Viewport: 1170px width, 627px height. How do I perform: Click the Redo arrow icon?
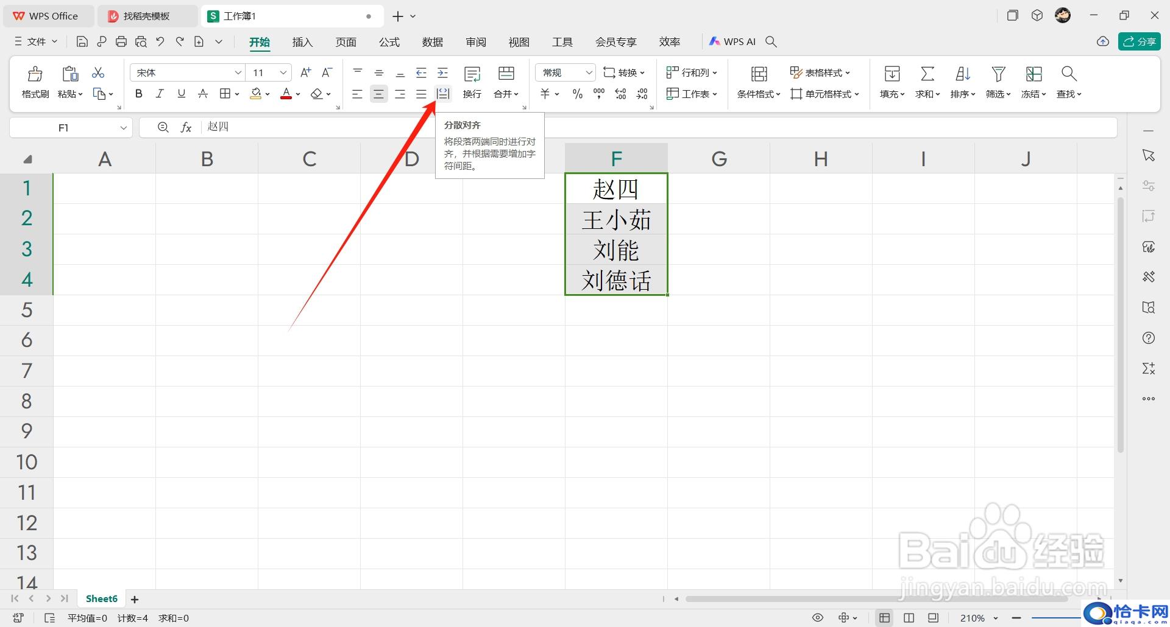coord(180,41)
